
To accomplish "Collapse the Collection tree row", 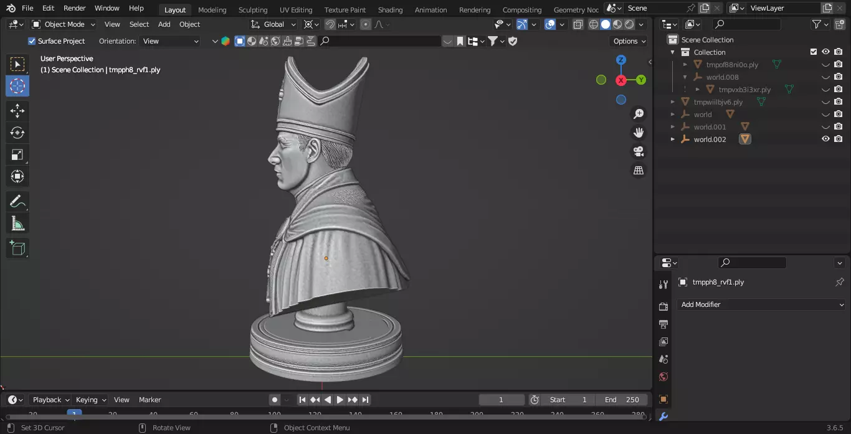I will [x=673, y=52].
